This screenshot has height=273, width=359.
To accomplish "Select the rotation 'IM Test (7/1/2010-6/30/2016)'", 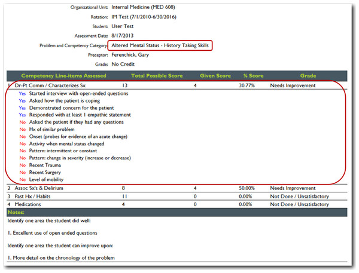I will (x=144, y=17).
